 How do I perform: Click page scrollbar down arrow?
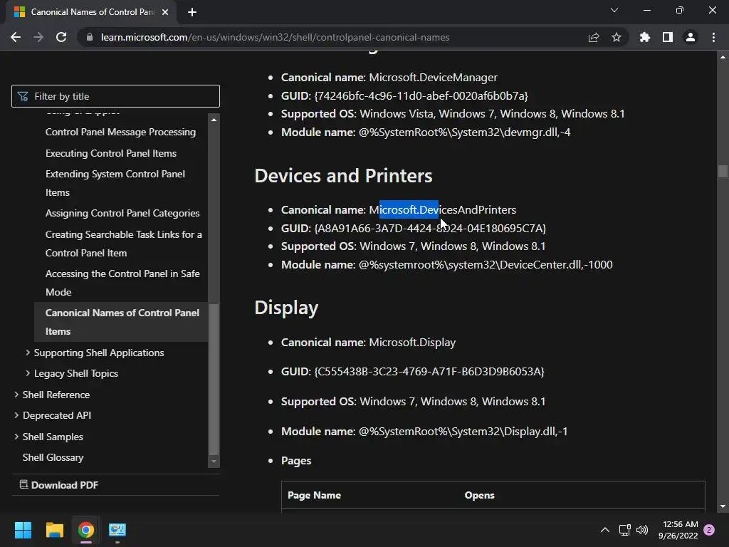pos(723,506)
